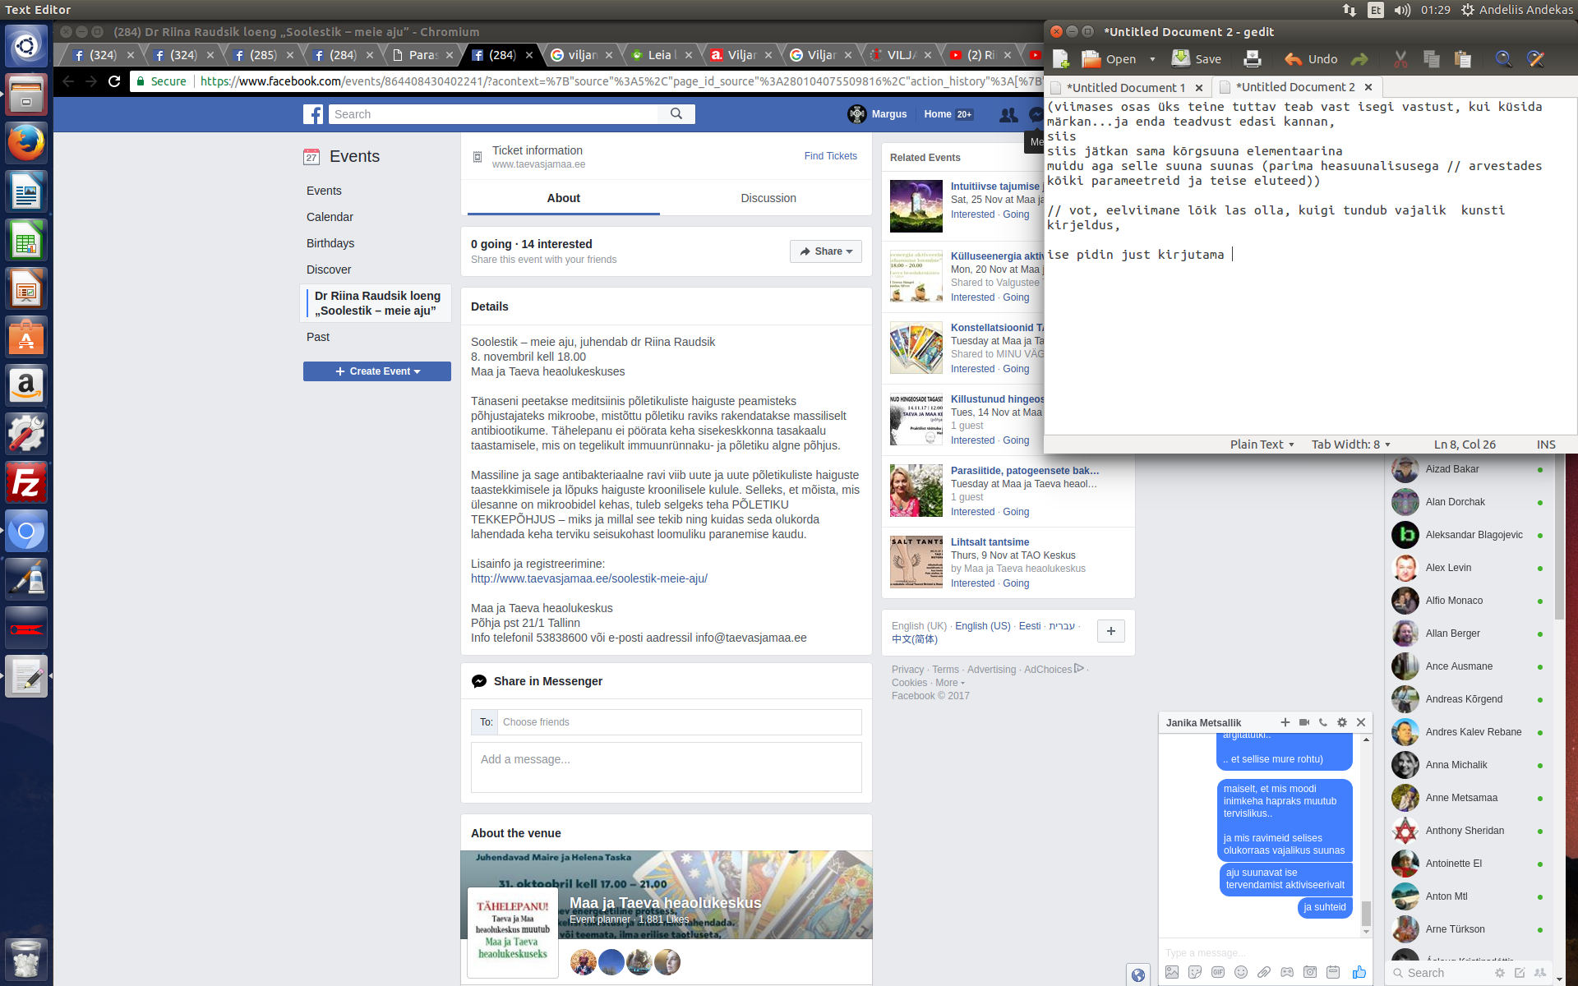Open Find with the magnifier icon in gedit
The width and height of the screenshot is (1578, 986).
pyautogui.click(x=1503, y=59)
